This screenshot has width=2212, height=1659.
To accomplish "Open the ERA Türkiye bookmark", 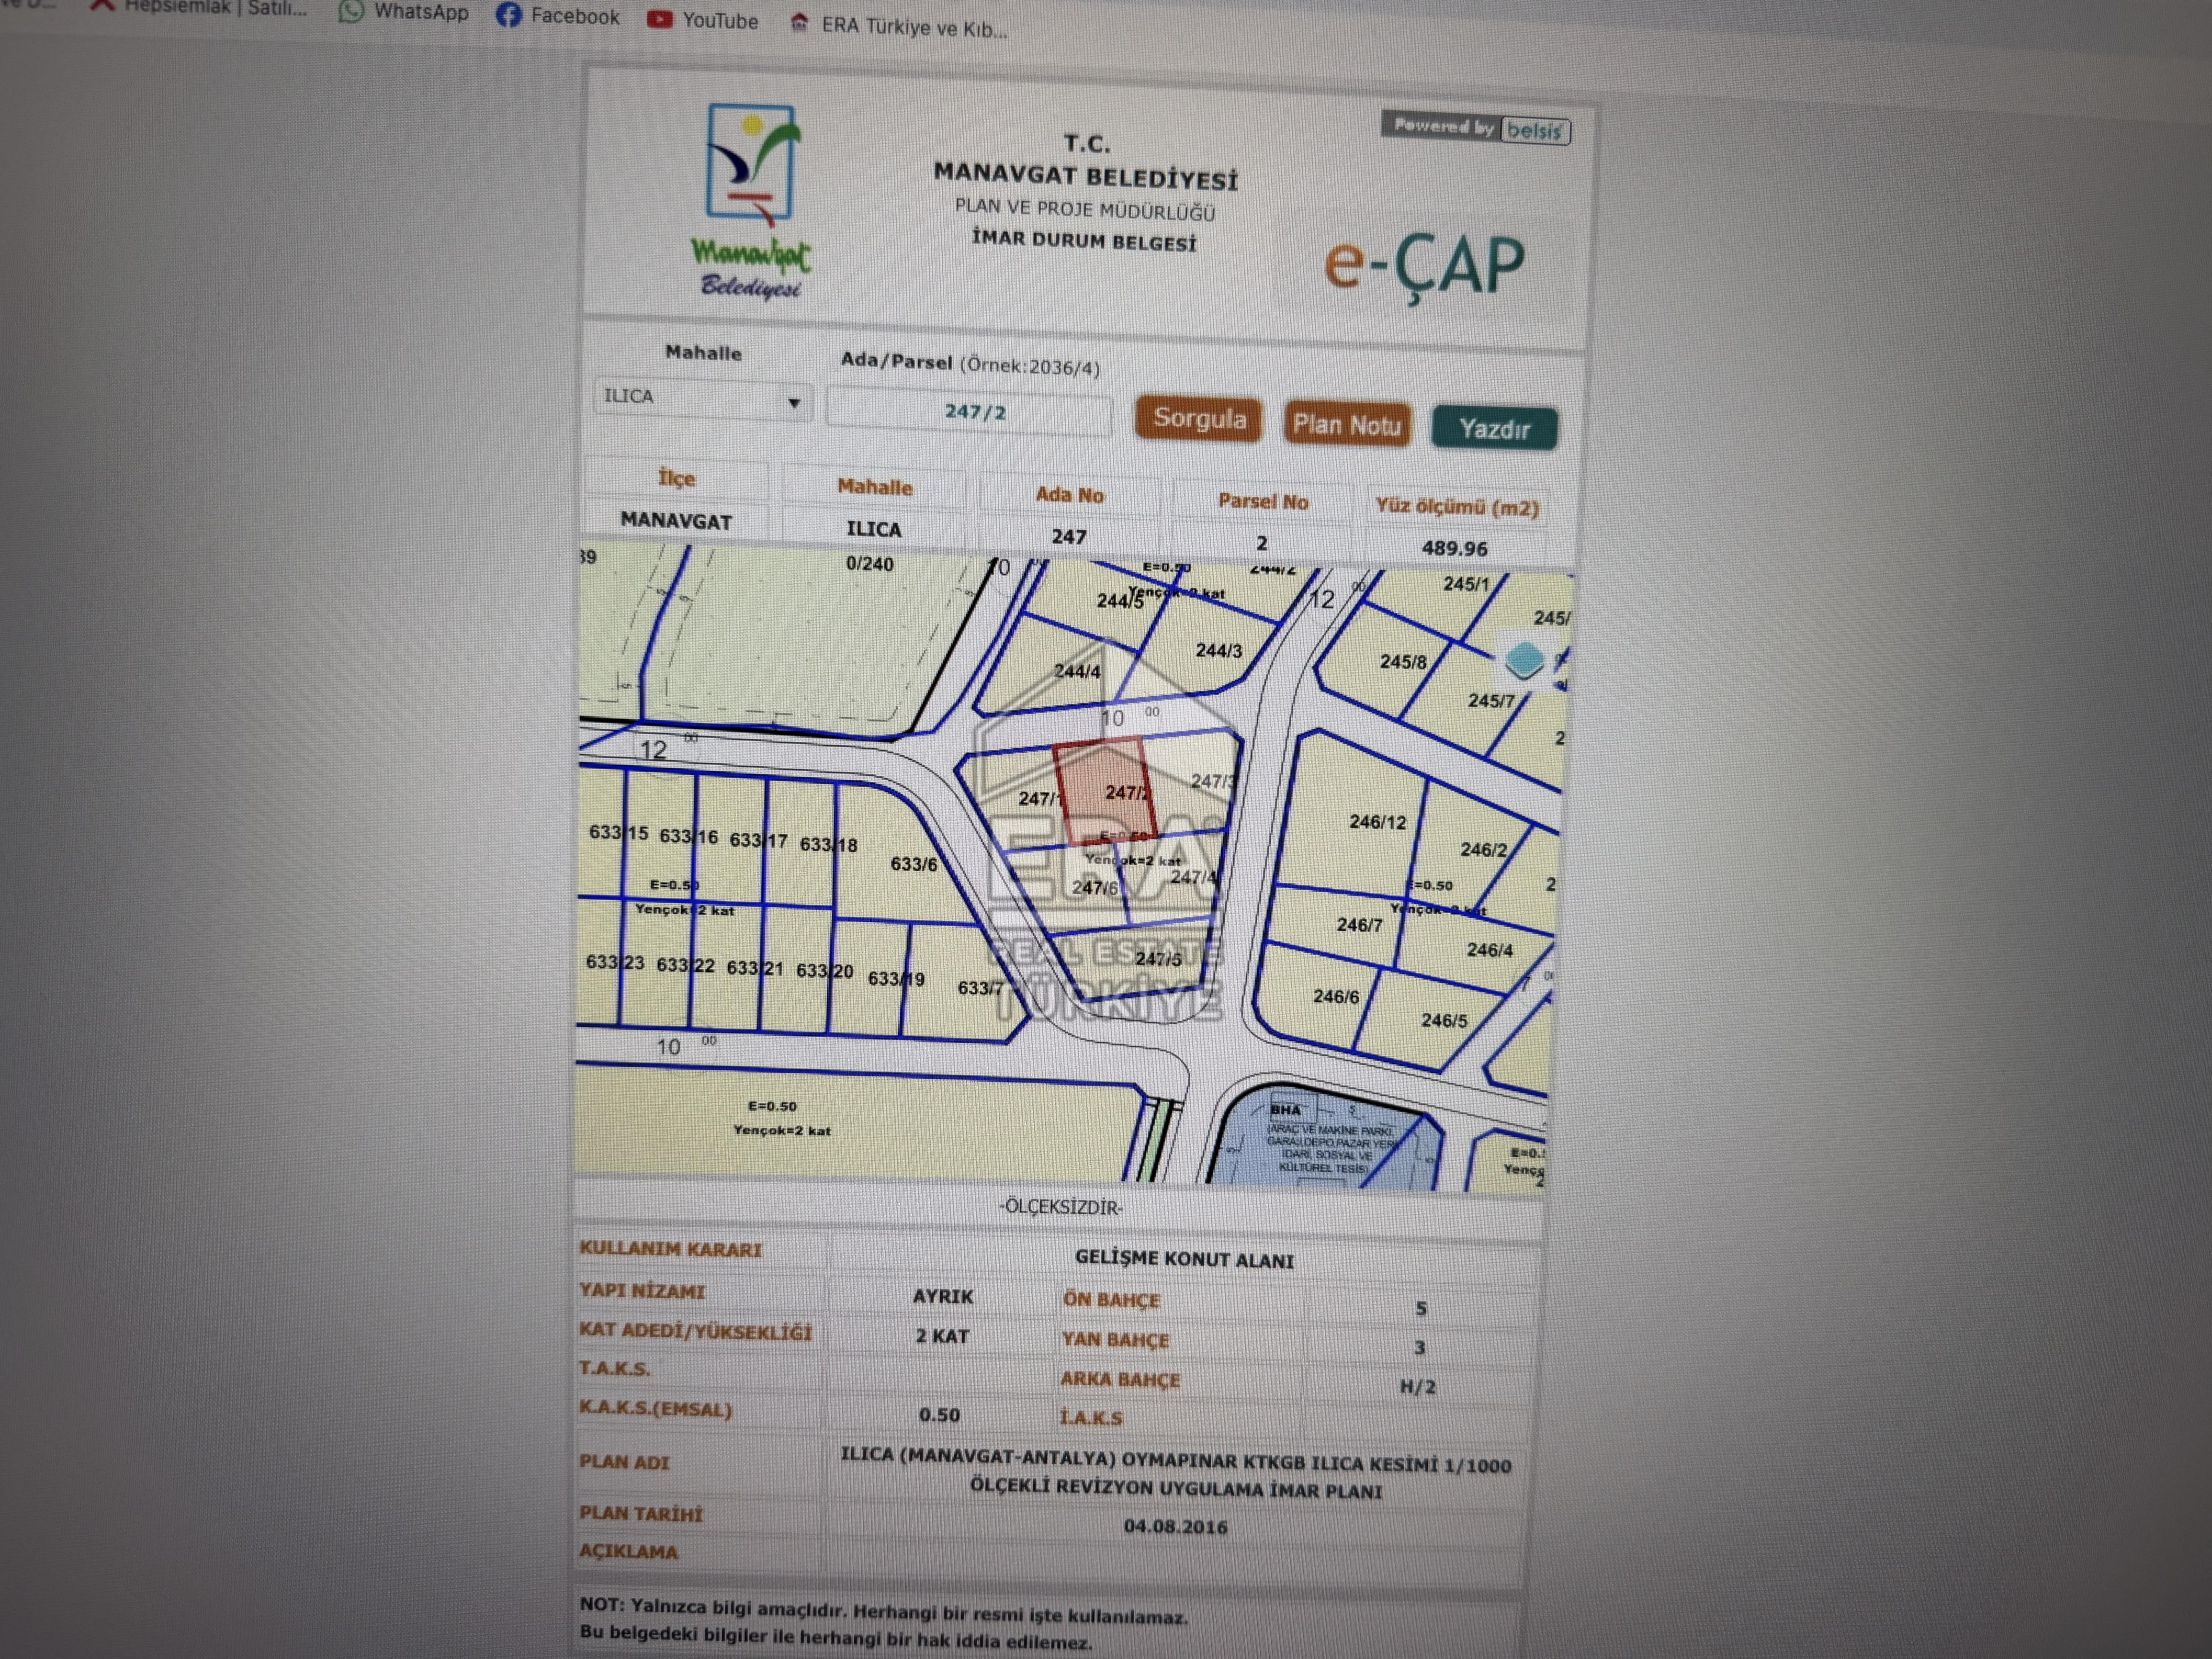I will 899,26.
